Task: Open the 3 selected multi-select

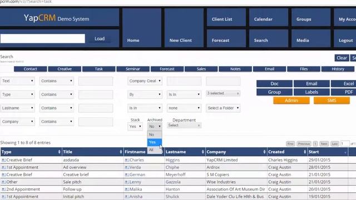Action: pyautogui.click(x=223, y=93)
